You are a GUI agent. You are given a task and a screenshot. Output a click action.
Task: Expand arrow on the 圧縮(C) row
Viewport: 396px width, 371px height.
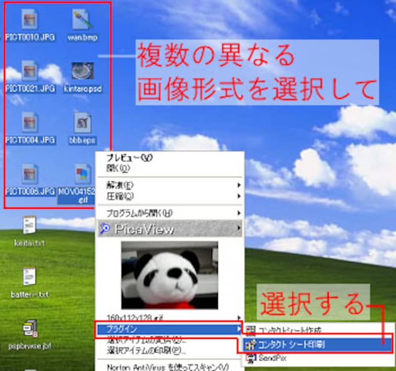239,196
